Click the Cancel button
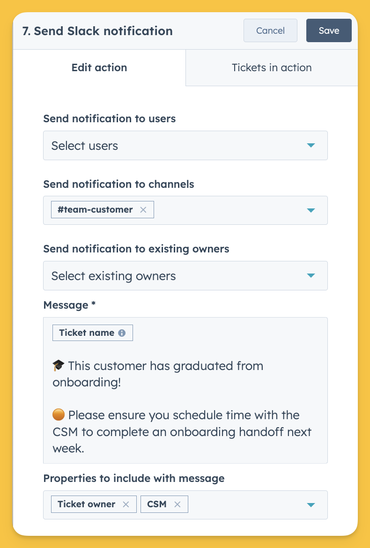This screenshot has height=548, width=370. pyautogui.click(x=270, y=30)
